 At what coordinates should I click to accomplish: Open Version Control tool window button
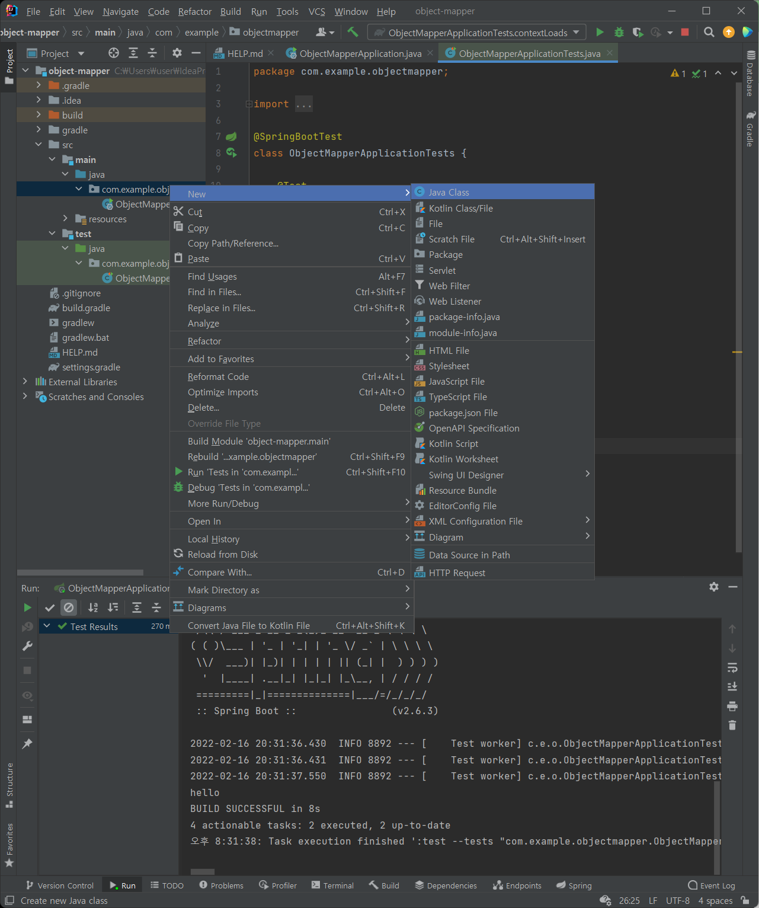(x=60, y=885)
